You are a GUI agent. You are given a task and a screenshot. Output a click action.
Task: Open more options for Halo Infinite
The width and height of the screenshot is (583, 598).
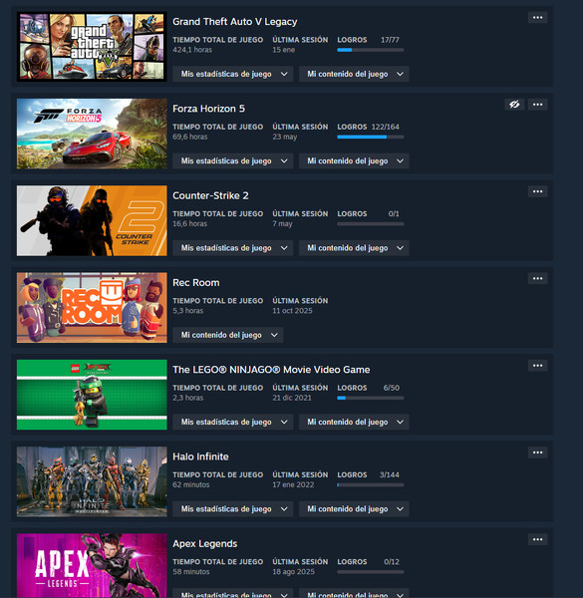(x=537, y=452)
